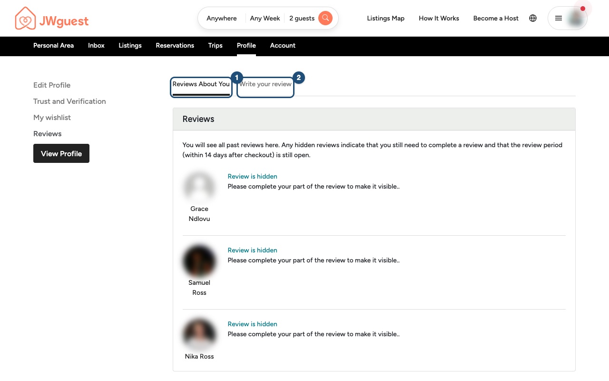Image resolution: width=609 pixels, height=381 pixels.
Task: Select Edit Profile in the sidebar
Action: (52, 85)
